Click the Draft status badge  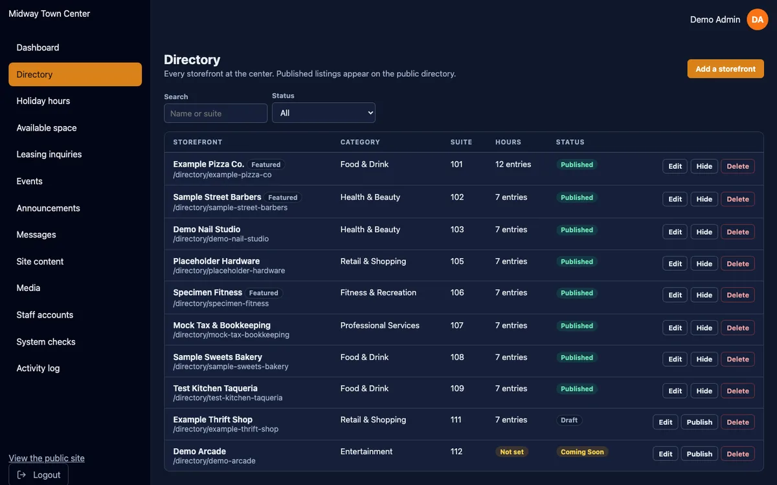[x=569, y=420]
